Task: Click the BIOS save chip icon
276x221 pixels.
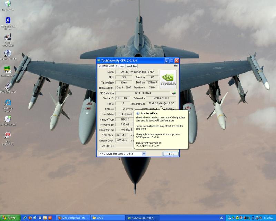Action: click(174, 93)
